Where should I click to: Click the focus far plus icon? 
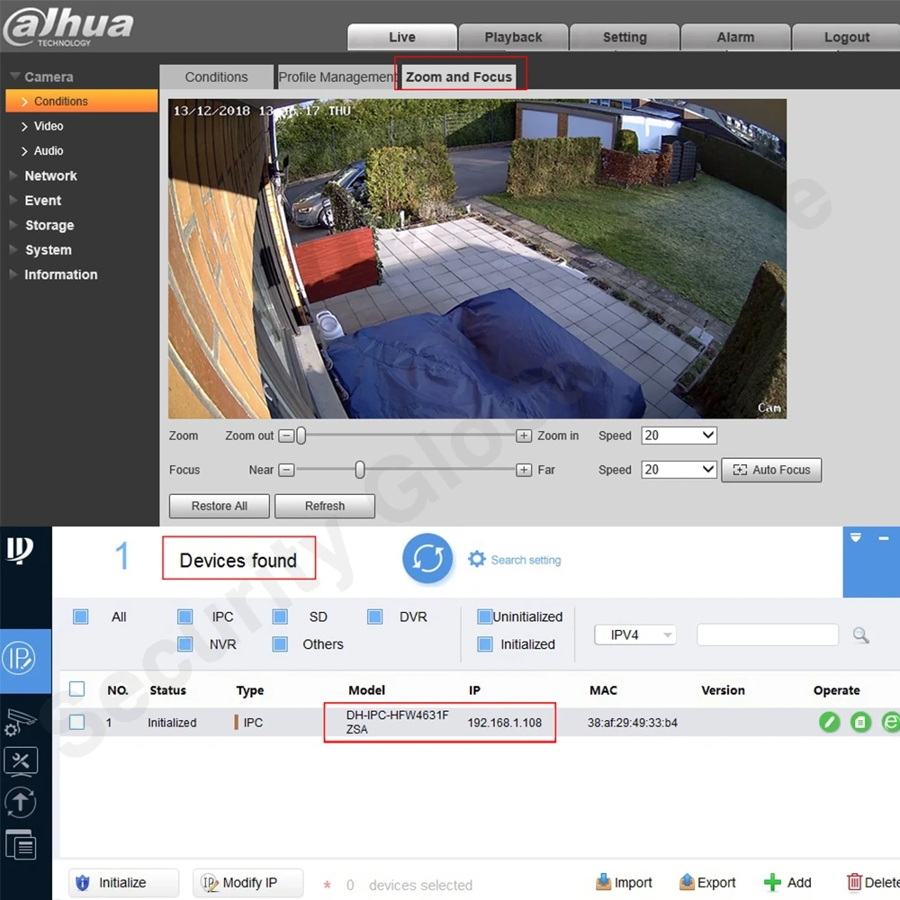pyautogui.click(x=524, y=470)
